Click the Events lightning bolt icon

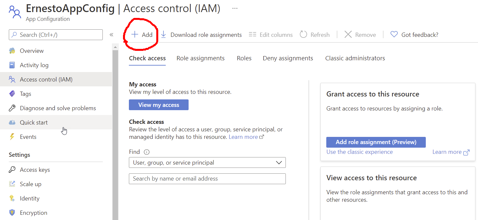tap(12, 137)
